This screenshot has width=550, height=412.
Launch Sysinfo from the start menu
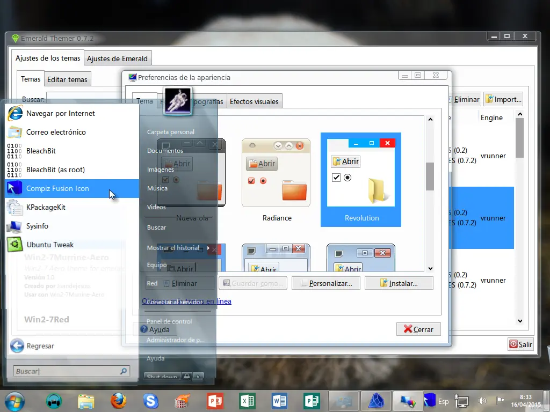pos(72,226)
